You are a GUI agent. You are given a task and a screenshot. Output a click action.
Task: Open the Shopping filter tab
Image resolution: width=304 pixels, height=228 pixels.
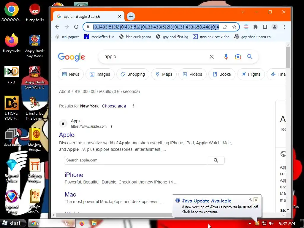click(133, 74)
